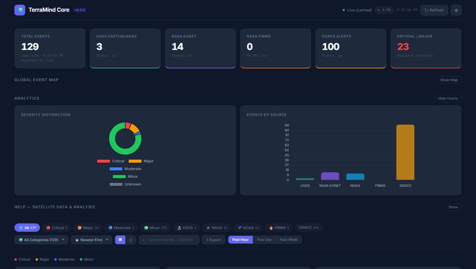Image resolution: width=476 pixels, height=269 pixels.
Task: Toggle the Unknown gray legend swatch
Action: coord(116,184)
